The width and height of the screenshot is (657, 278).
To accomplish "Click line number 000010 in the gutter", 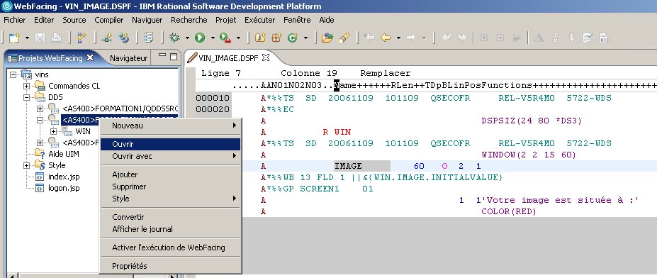I will pyautogui.click(x=213, y=98).
